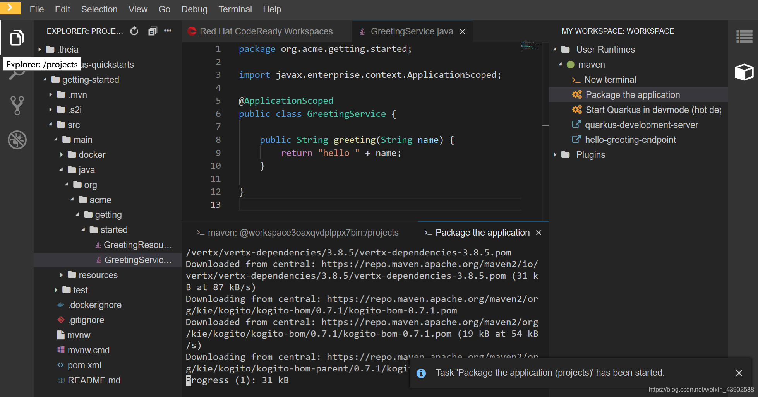Click the README.md file icon
Viewport: 758px width, 397px height.
61,380
